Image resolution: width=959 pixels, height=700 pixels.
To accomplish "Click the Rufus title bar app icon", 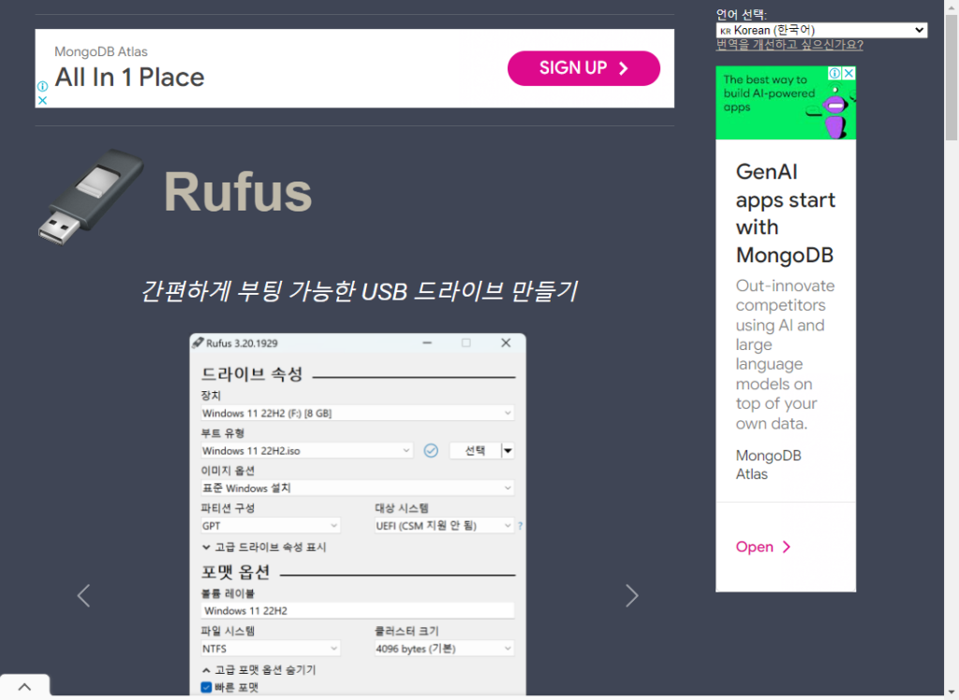I will 198,343.
